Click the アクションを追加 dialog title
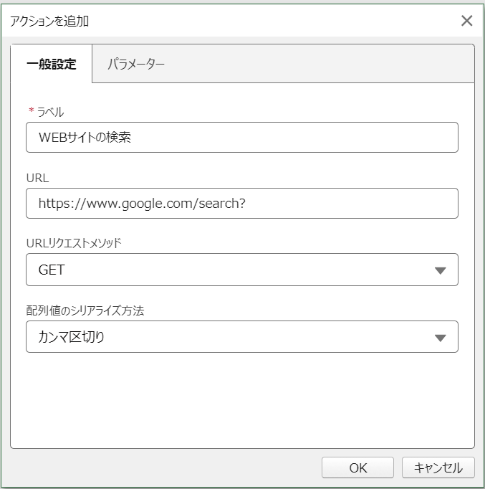 [x=49, y=22]
